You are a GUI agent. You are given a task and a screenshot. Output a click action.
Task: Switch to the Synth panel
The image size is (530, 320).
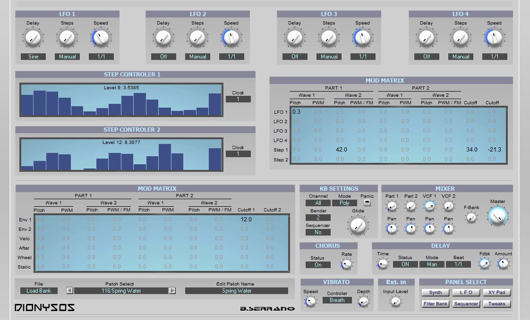coord(436,292)
